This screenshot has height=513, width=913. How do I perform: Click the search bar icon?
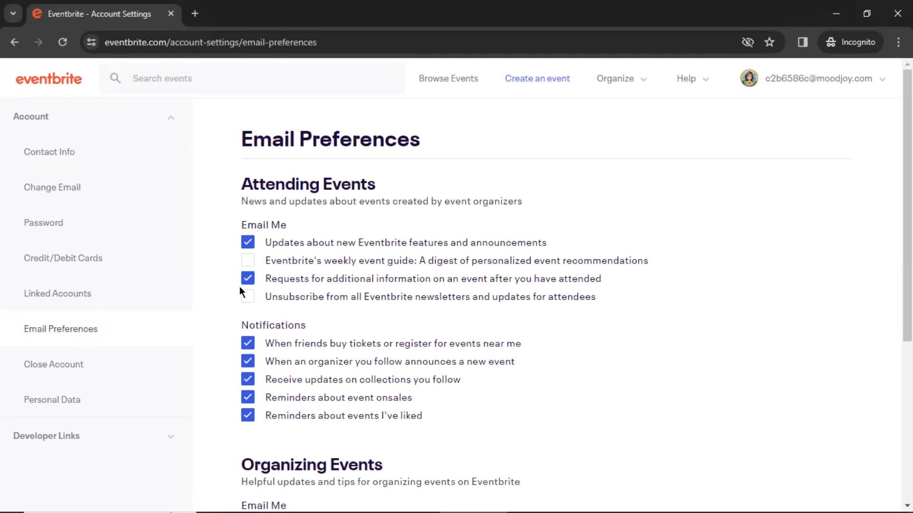116,78
